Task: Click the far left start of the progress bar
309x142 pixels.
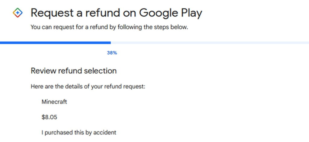Action: click(1, 43)
